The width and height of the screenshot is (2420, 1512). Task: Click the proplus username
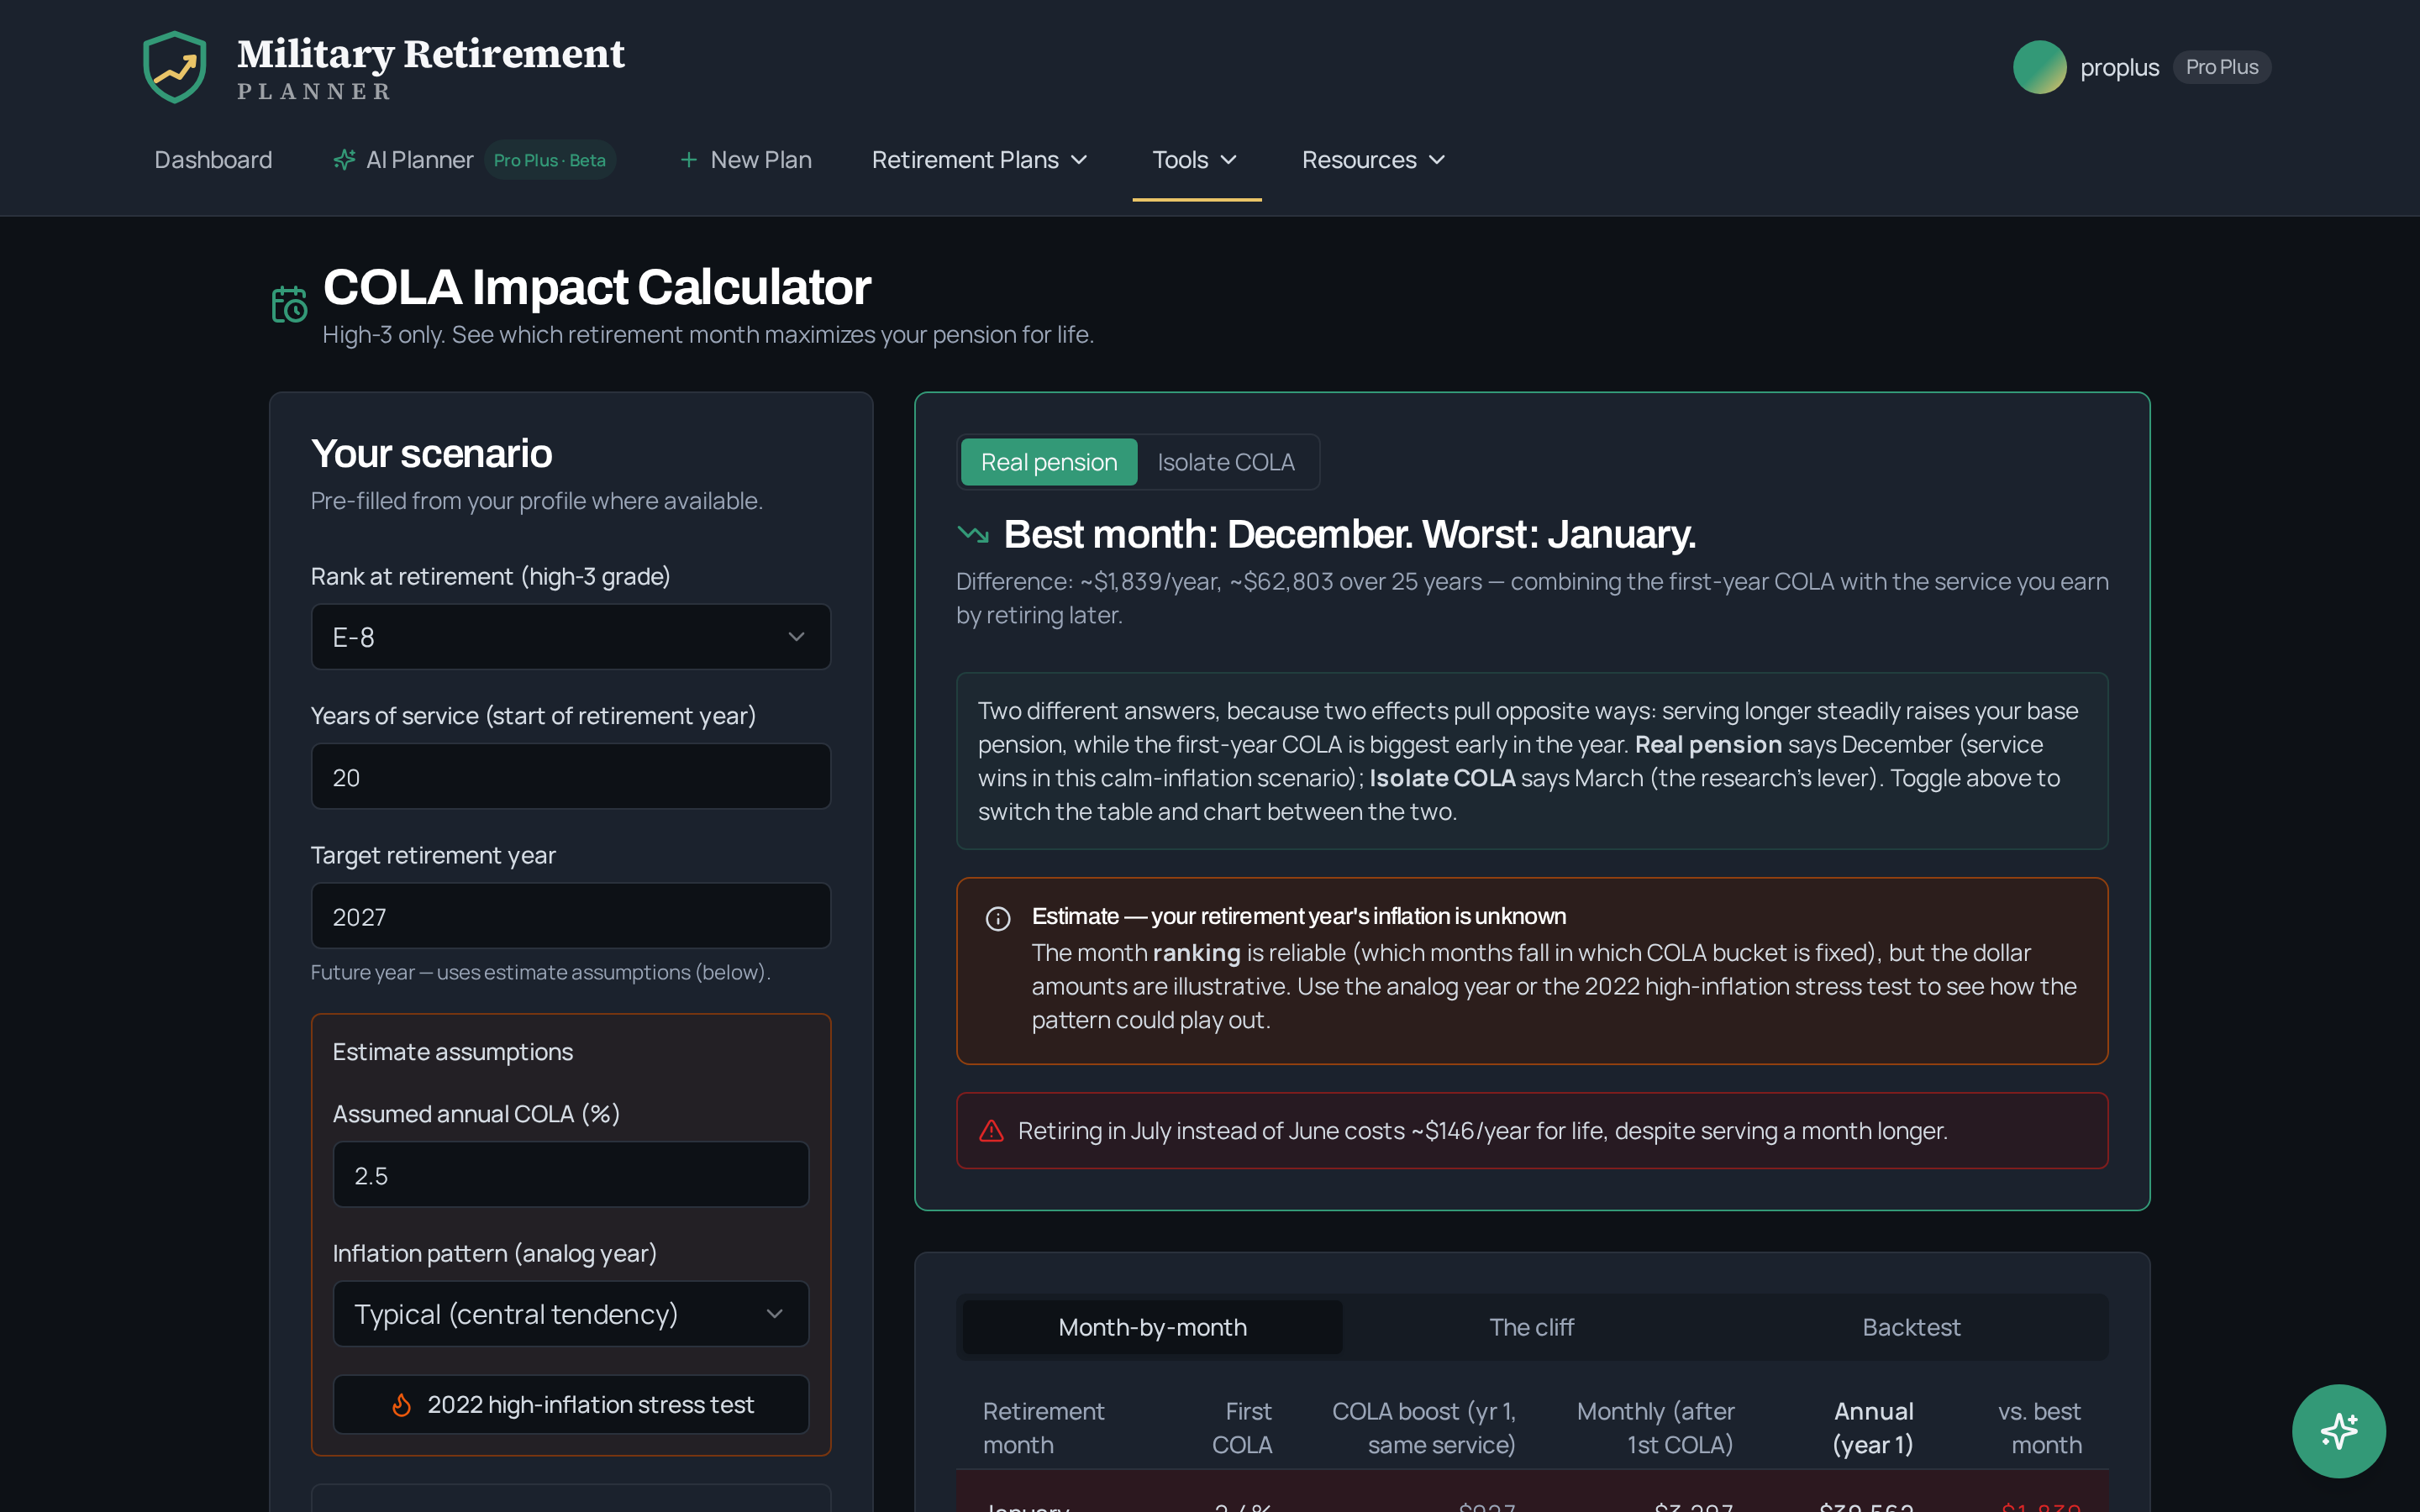point(2120,67)
